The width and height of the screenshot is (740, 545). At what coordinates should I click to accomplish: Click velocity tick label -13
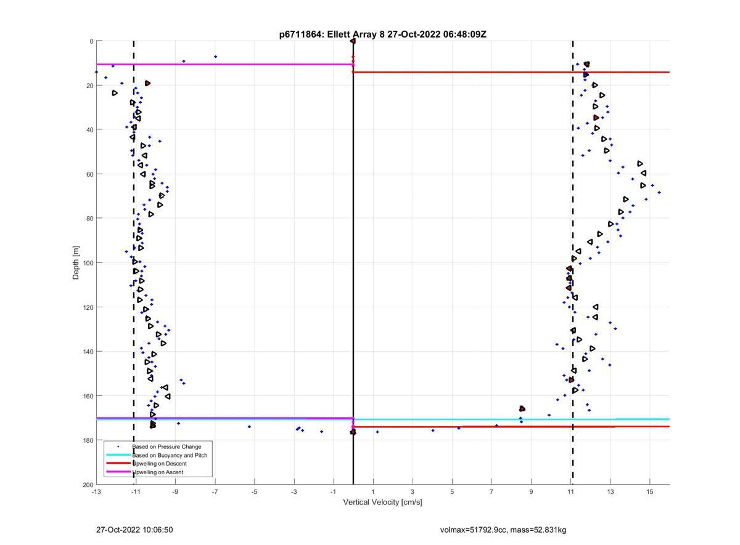pos(96,492)
